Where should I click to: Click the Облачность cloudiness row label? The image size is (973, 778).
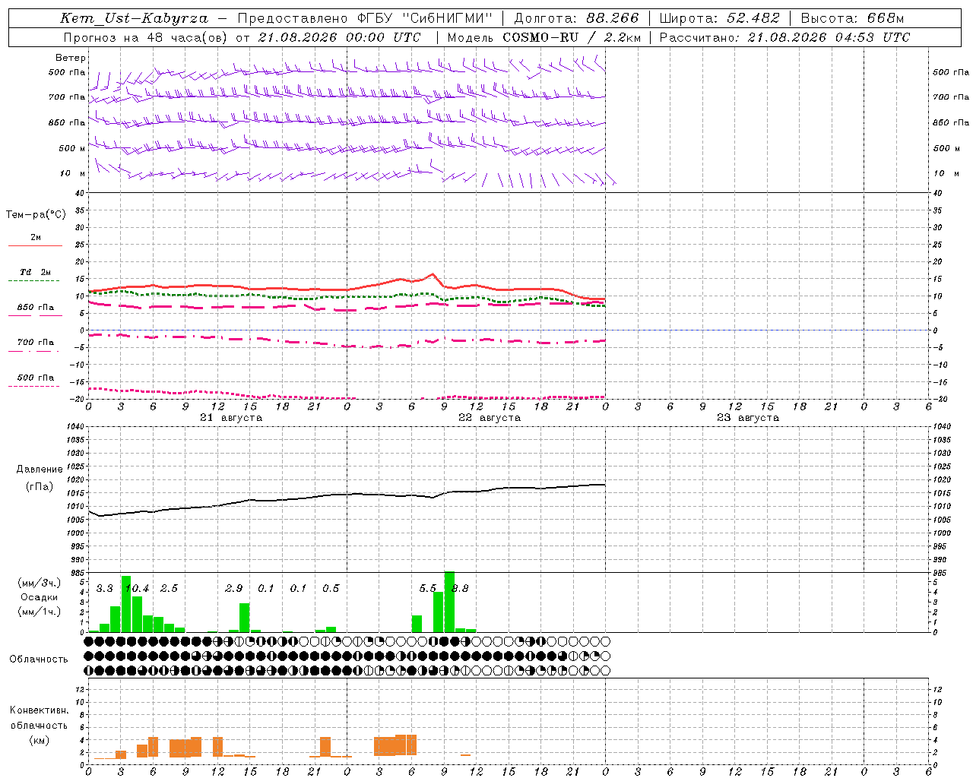pyautogui.click(x=39, y=659)
